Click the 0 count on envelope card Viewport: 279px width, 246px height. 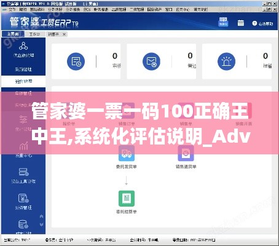(190, 55)
